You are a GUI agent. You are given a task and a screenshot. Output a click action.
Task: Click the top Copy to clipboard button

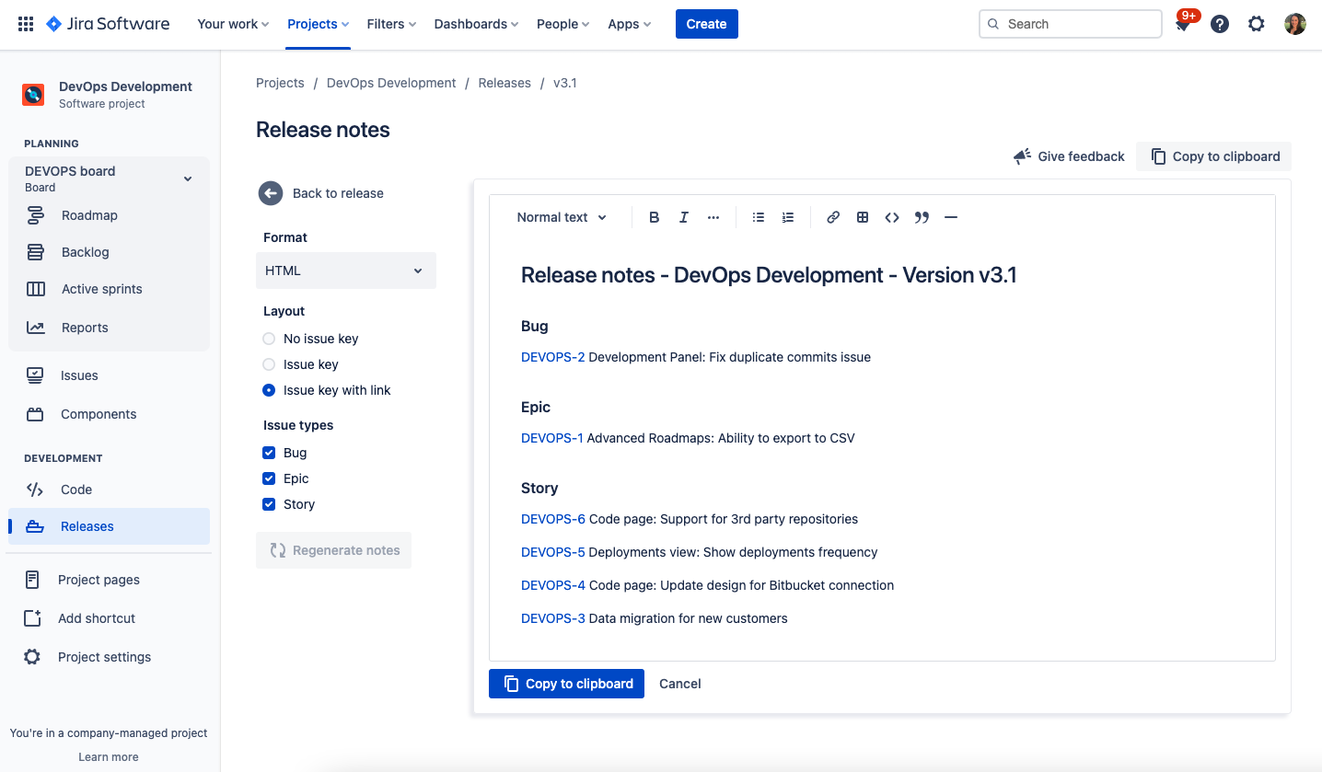[x=1214, y=156]
